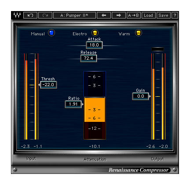Select the Attack value field 18.0
The height and width of the screenshot is (185, 190).
point(94,45)
